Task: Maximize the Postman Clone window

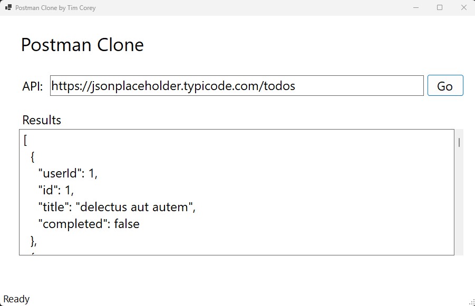Action: 440,8
